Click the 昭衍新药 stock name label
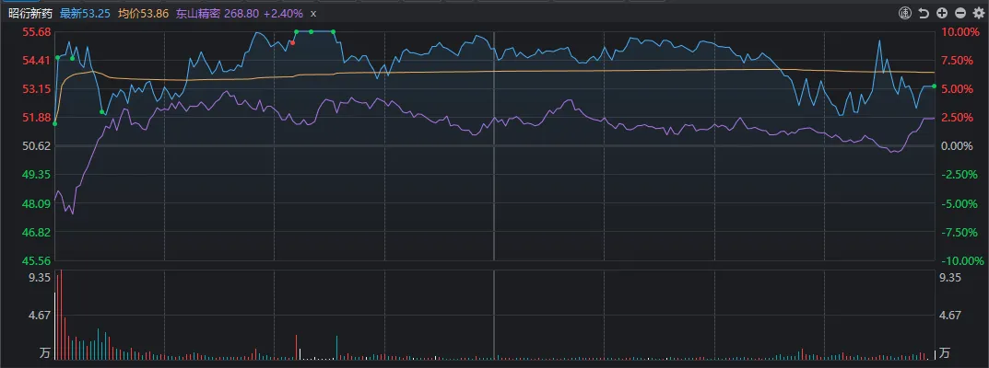This screenshot has height=368, width=989. 31,13
